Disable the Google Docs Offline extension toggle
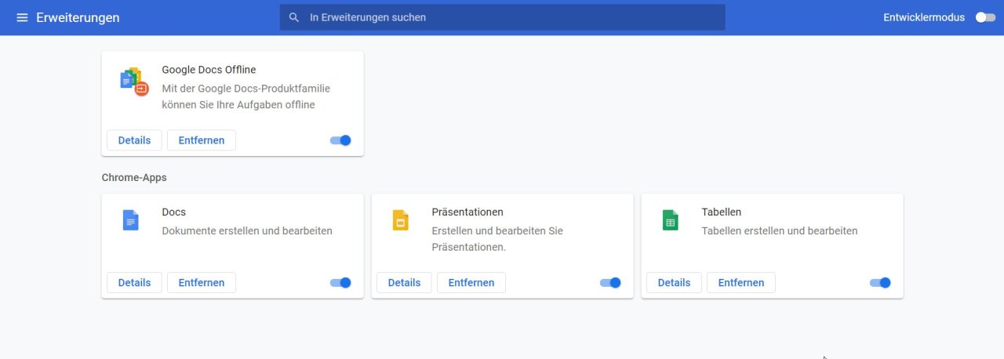The image size is (1004, 359). (x=340, y=140)
